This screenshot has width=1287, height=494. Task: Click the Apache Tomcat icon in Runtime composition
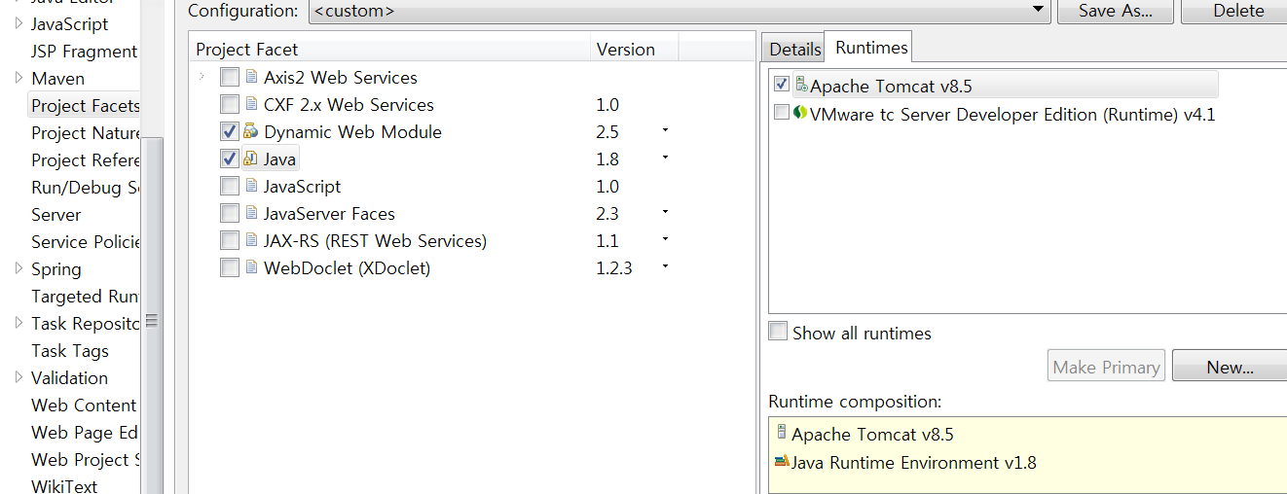[x=782, y=433]
